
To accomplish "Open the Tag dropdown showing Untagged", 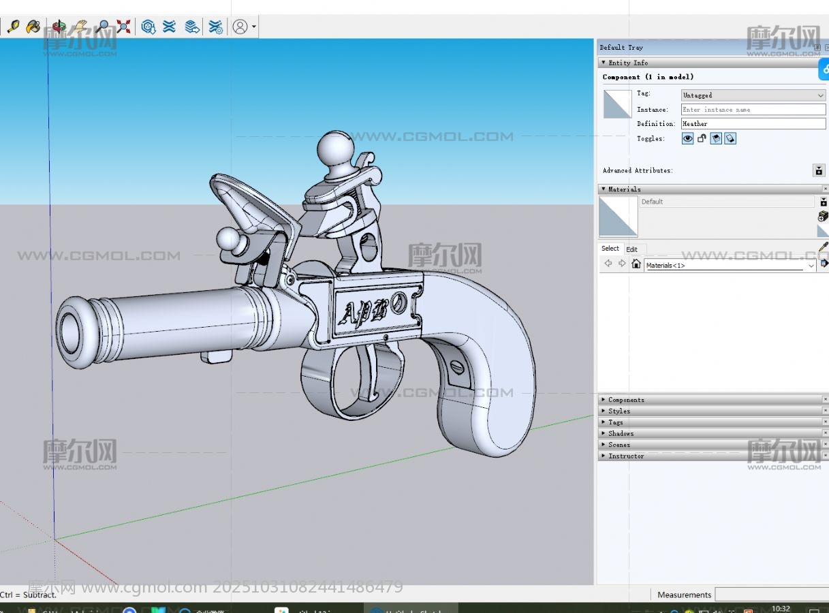I will click(x=753, y=95).
